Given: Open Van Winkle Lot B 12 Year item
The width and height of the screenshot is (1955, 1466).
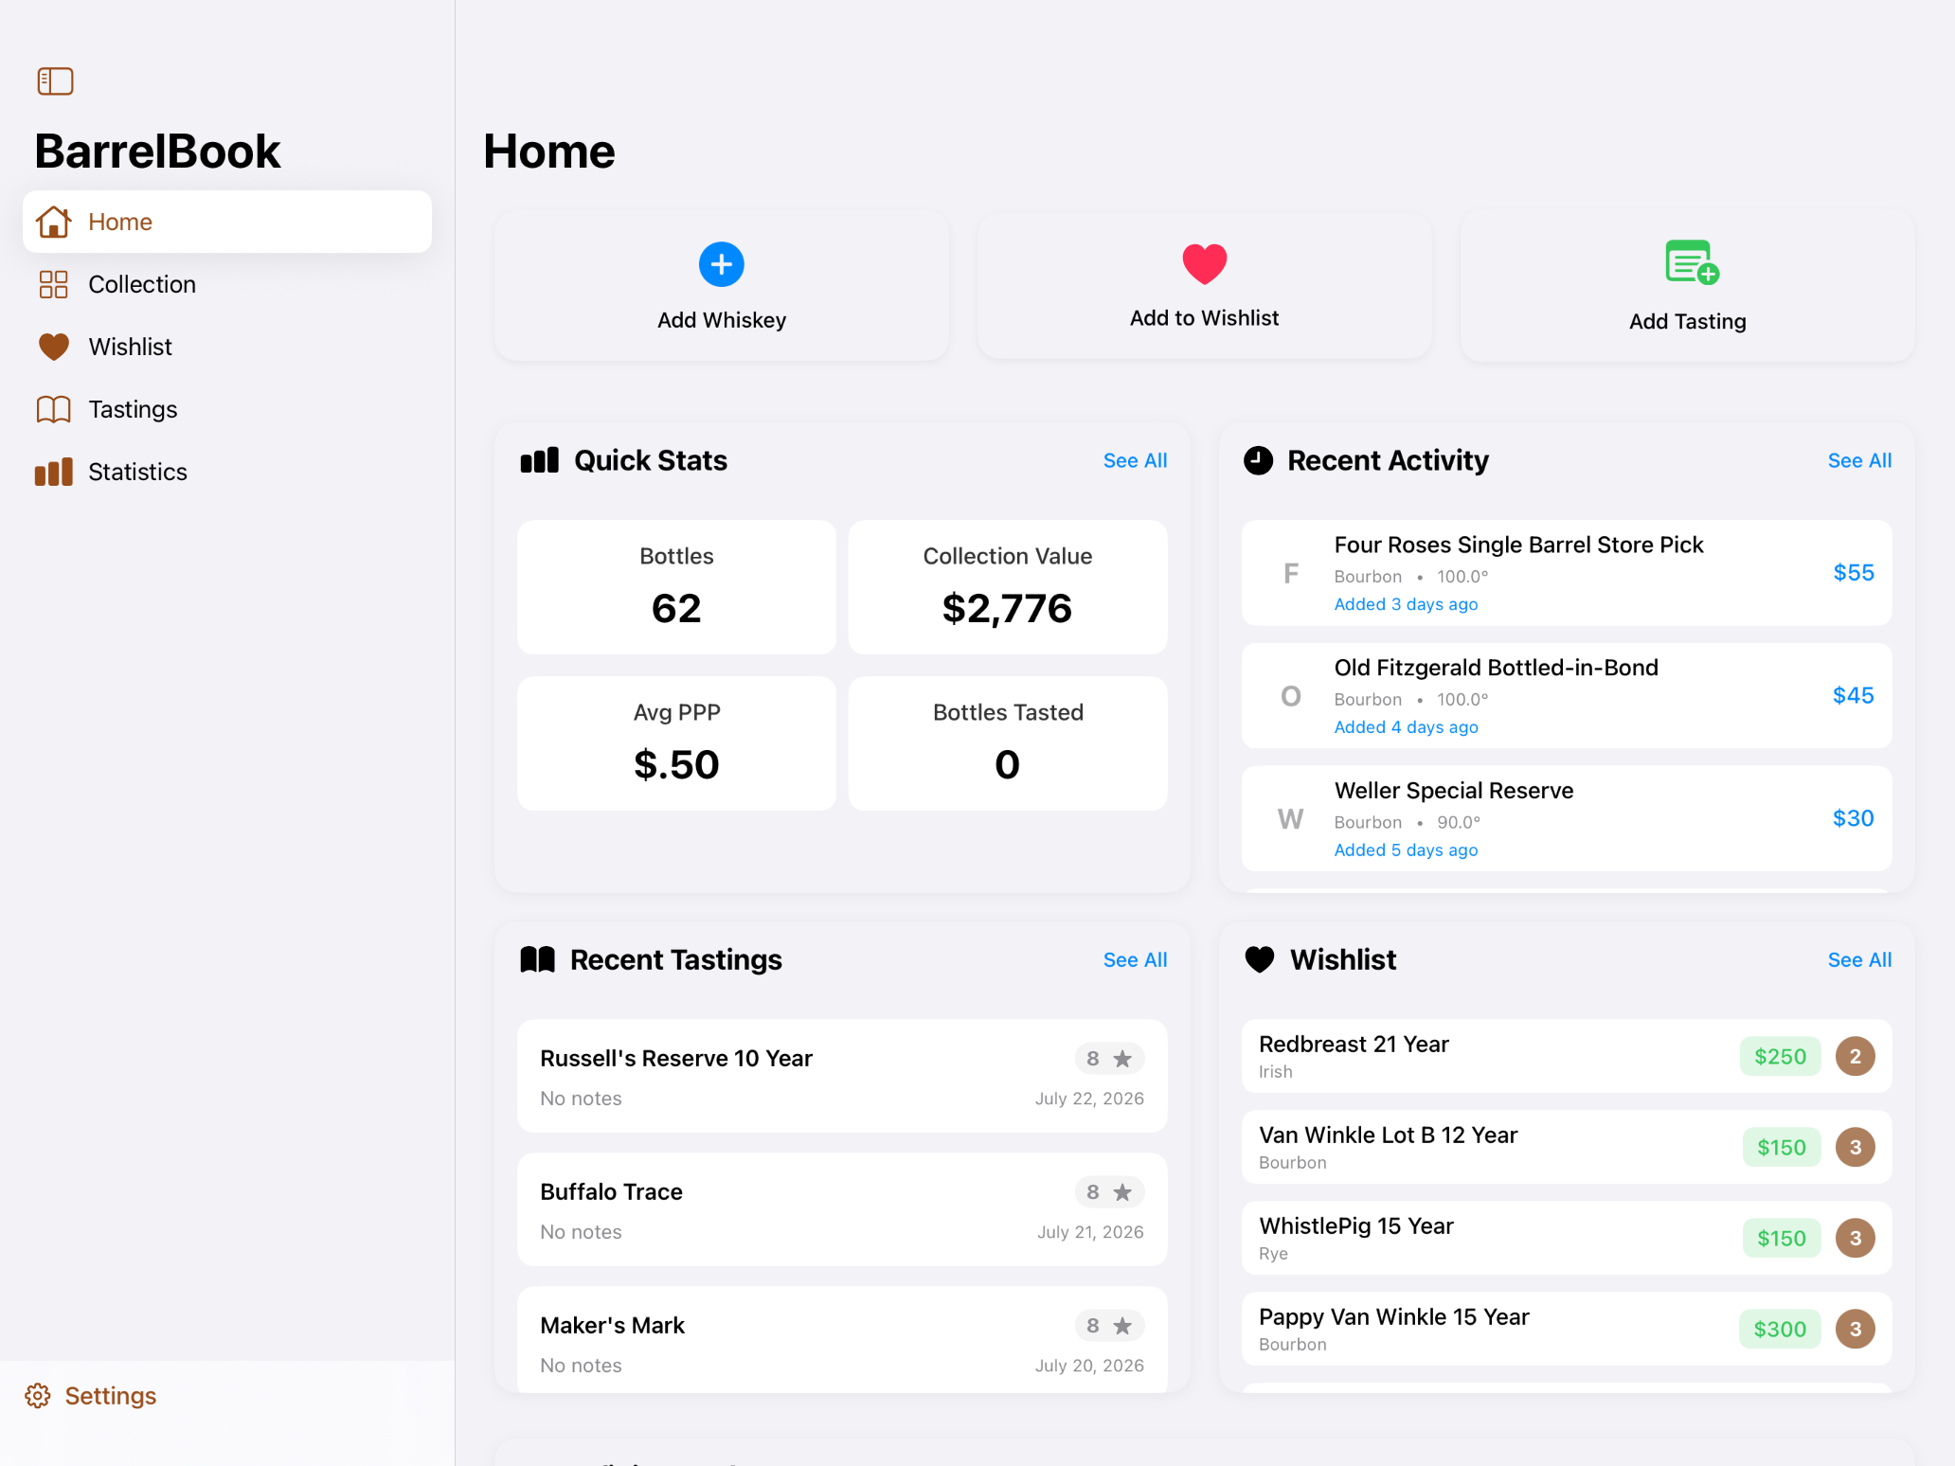Looking at the screenshot, I should click(x=1567, y=1147).
